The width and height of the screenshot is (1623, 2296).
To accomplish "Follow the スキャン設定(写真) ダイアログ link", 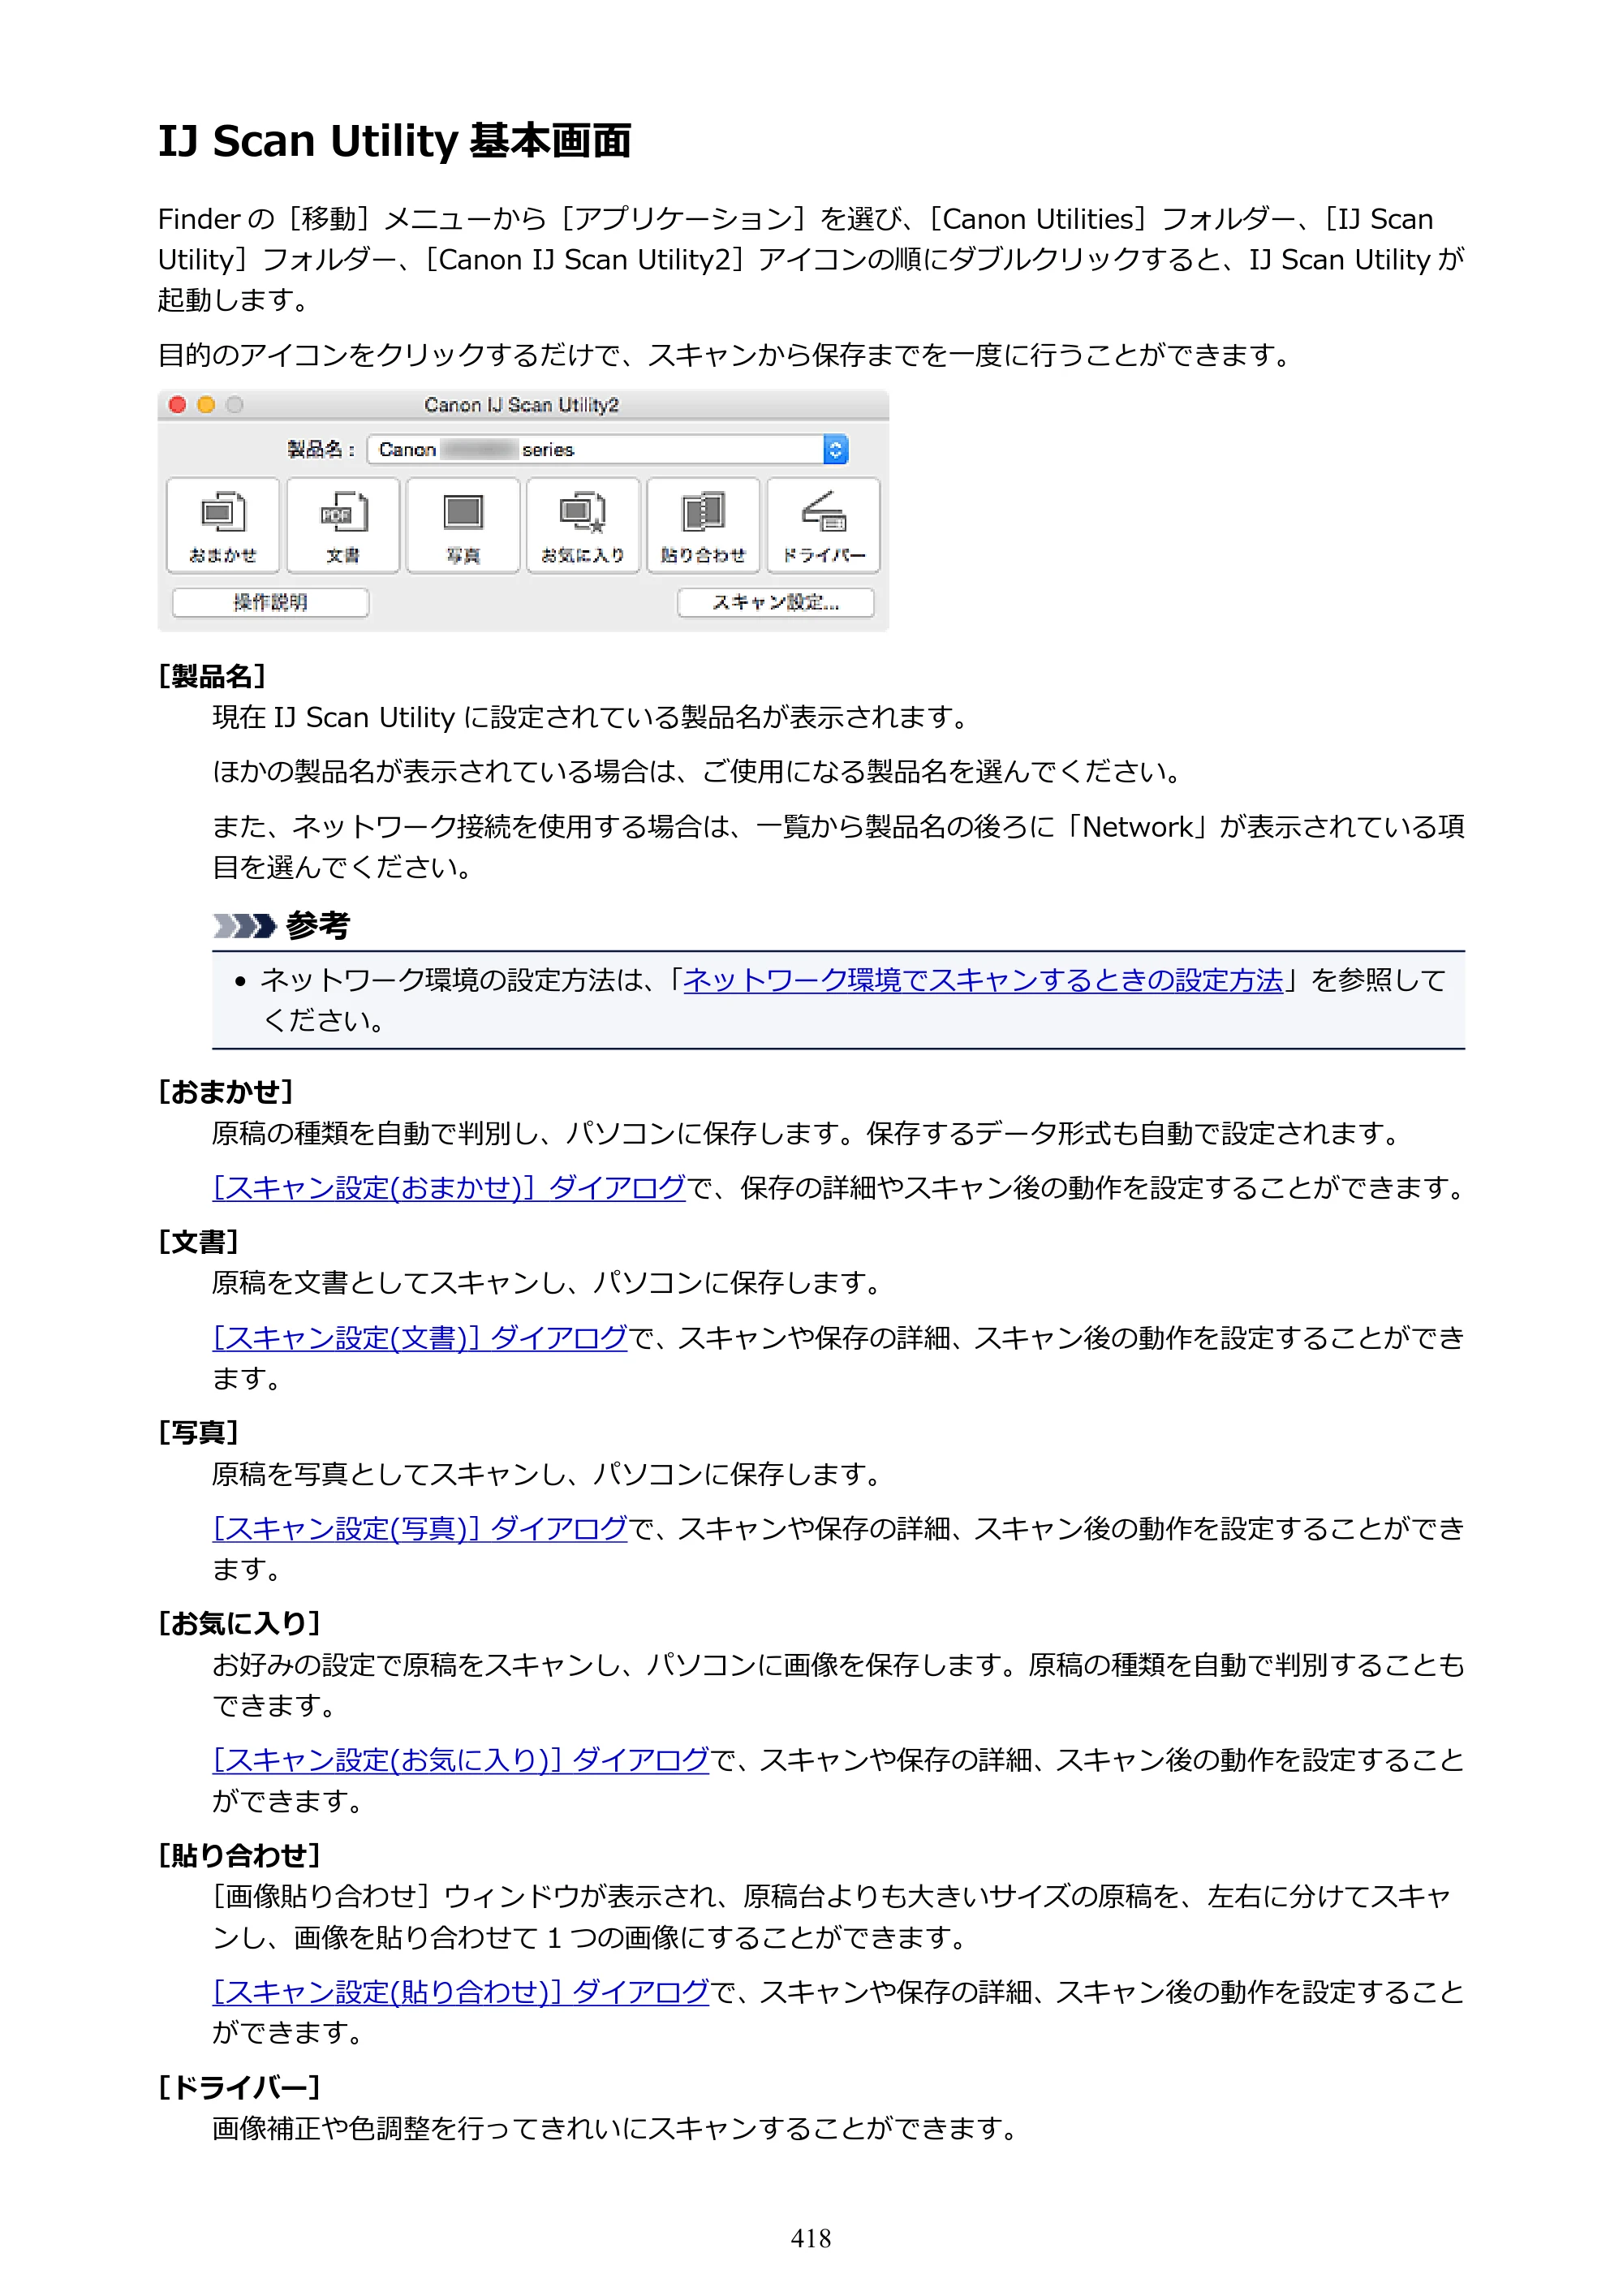I will pyautogui.click(x=420, y=1529).
